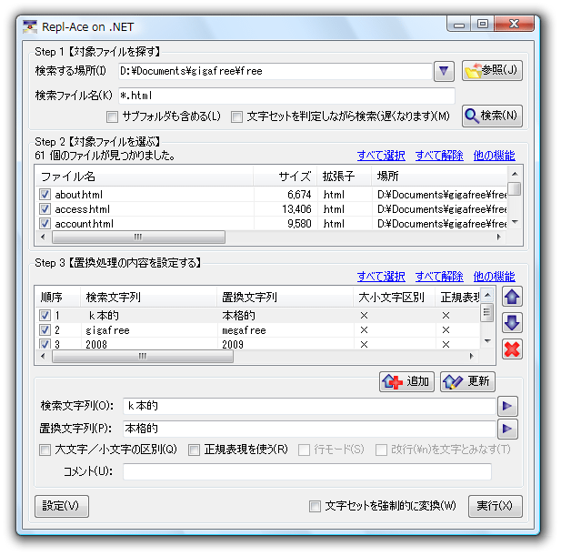Uncheck rule 2 gigafree checkbox
The image size is (561, 556).
click(45, 329)
